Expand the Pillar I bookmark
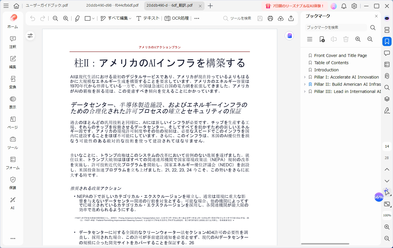 click(x=305, y=77)
